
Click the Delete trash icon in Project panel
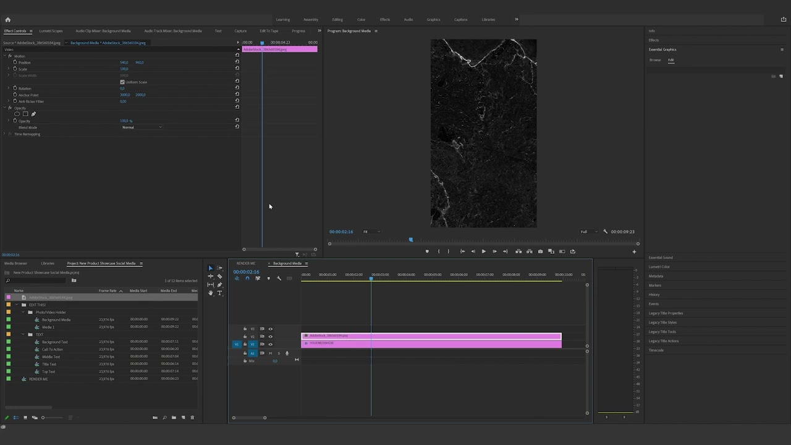click(x=192, y=418)
